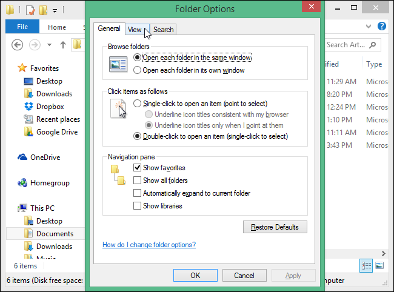Select Documents under This PC
Image resolution: width=394 pixels, height=292 pixels.
point(55,234)
